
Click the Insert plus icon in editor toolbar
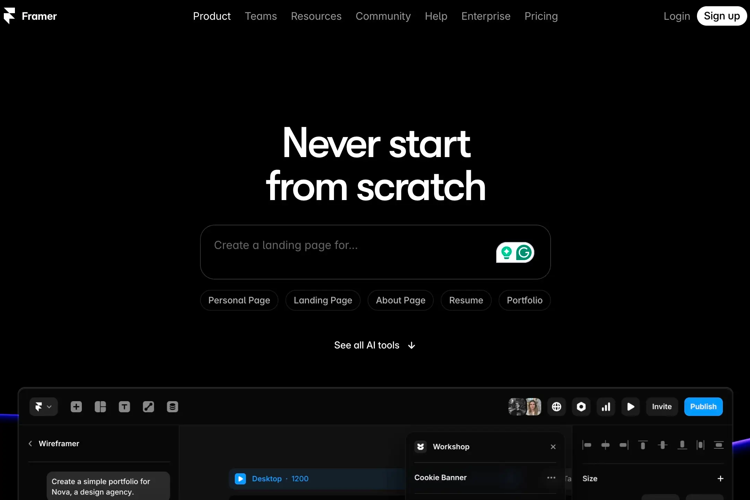click(x=76, y=407)
